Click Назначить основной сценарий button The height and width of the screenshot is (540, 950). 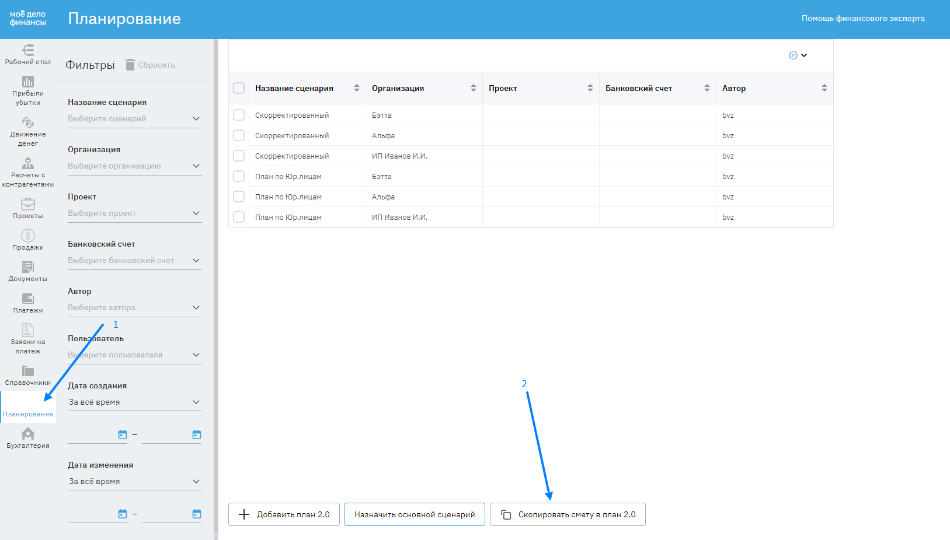pyautogui.click(x=415, y=514)
